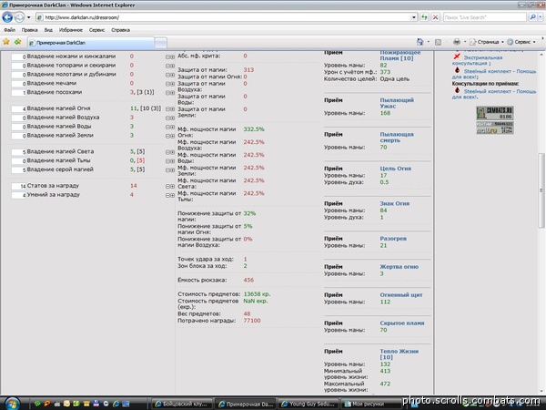Open the Тепло Жизни [10] skill link

[399, 354]
